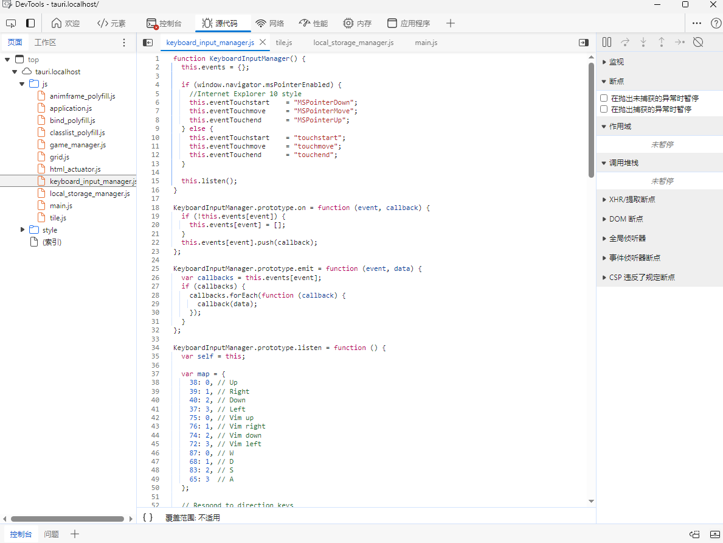
Task: Expand the style folder in tree
Action: pos(22,229)
